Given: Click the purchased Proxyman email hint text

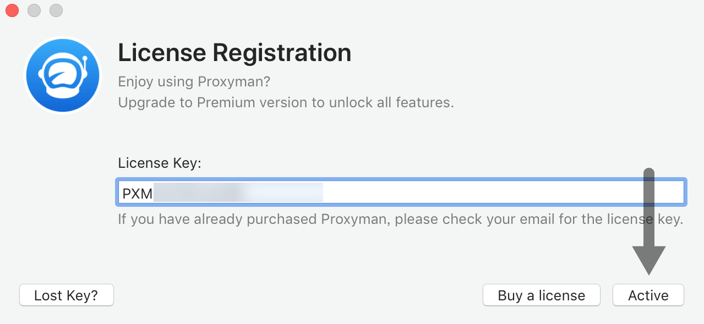Looking at the screenshot, I should 400,219.
